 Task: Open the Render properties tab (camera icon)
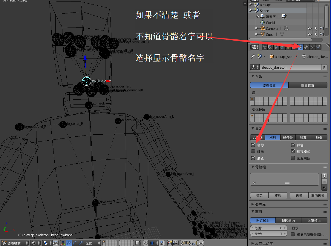click(265, 47)
